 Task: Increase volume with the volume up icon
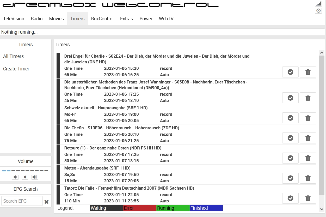(35, 177)
